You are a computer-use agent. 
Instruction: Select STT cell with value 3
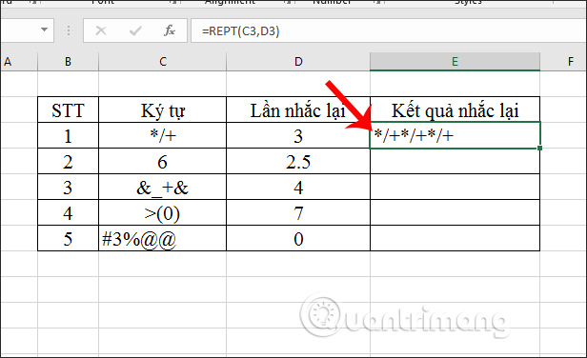click(69, 187)
